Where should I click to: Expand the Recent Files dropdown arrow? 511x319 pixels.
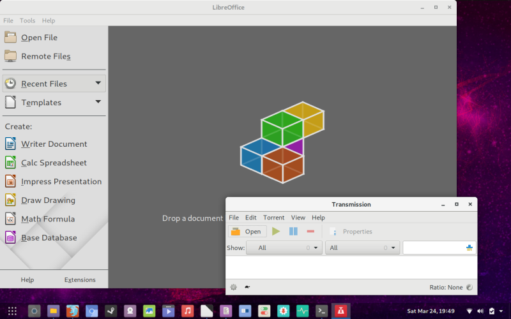tap(98, 83)
